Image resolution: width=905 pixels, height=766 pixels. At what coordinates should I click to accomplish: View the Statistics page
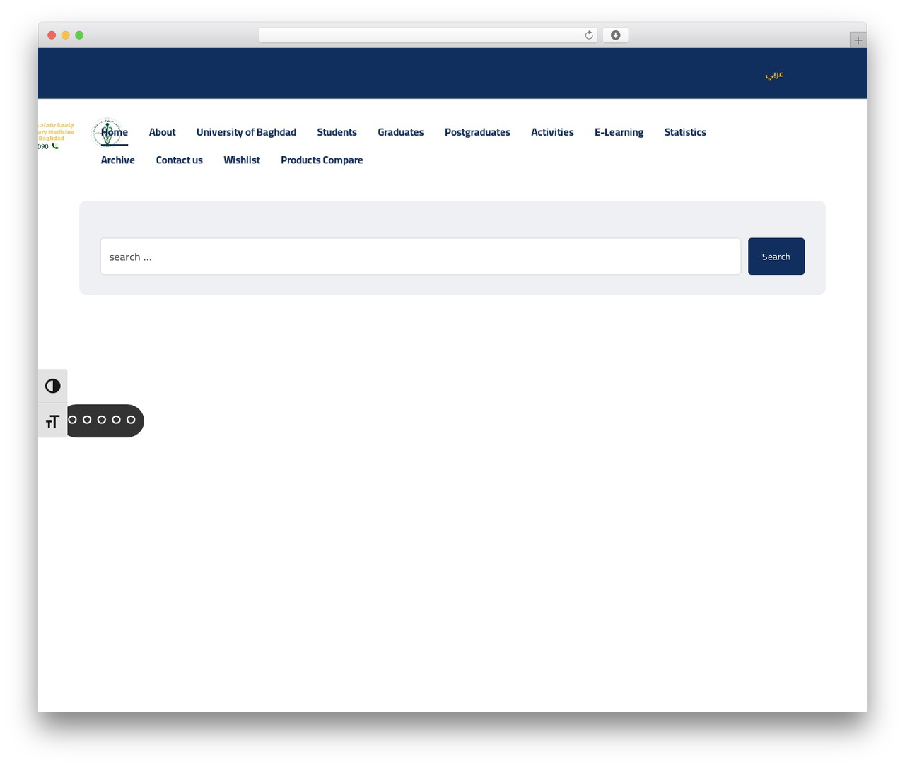pos(685,132)
